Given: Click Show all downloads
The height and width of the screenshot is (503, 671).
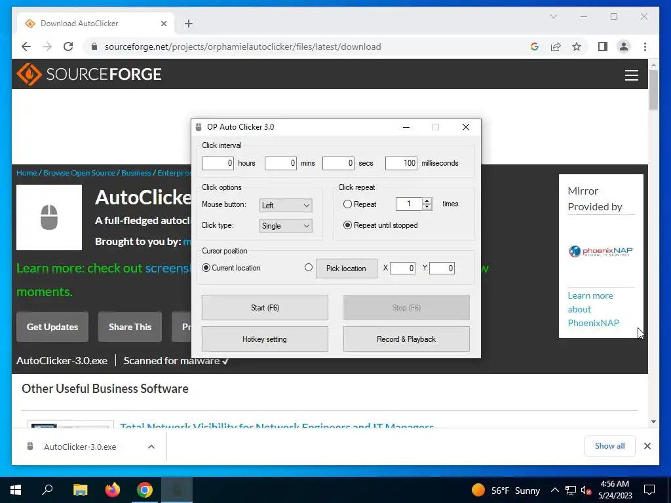Looking at the screenshot, I should [x=610, y=446].
